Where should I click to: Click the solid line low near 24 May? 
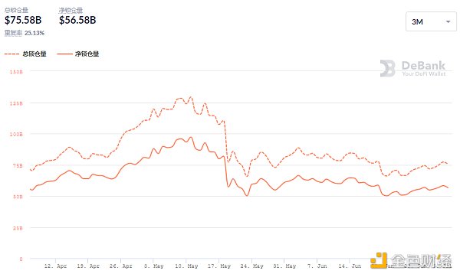(x=247, y=195)
